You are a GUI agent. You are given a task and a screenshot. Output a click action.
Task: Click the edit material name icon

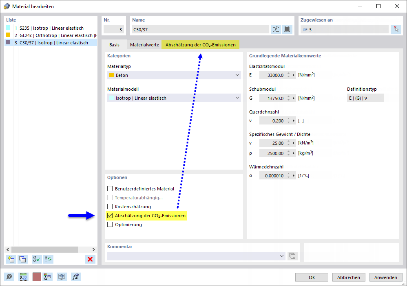276,30
